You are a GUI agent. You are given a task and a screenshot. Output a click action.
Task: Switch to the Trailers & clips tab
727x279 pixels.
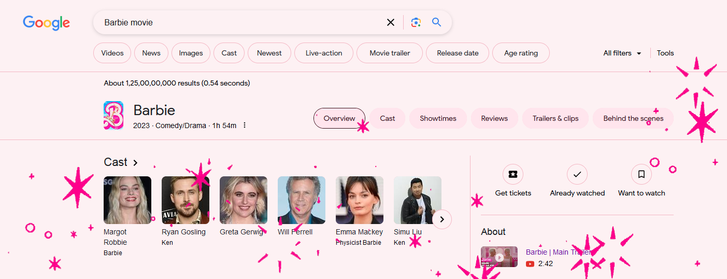coord(555,118)
